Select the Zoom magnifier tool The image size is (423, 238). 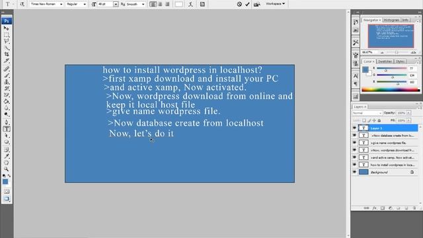coord(7,169)
